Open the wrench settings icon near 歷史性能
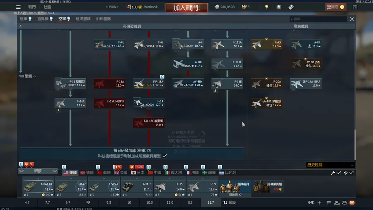This screenshot has width=373, height=210. [333, 173]
